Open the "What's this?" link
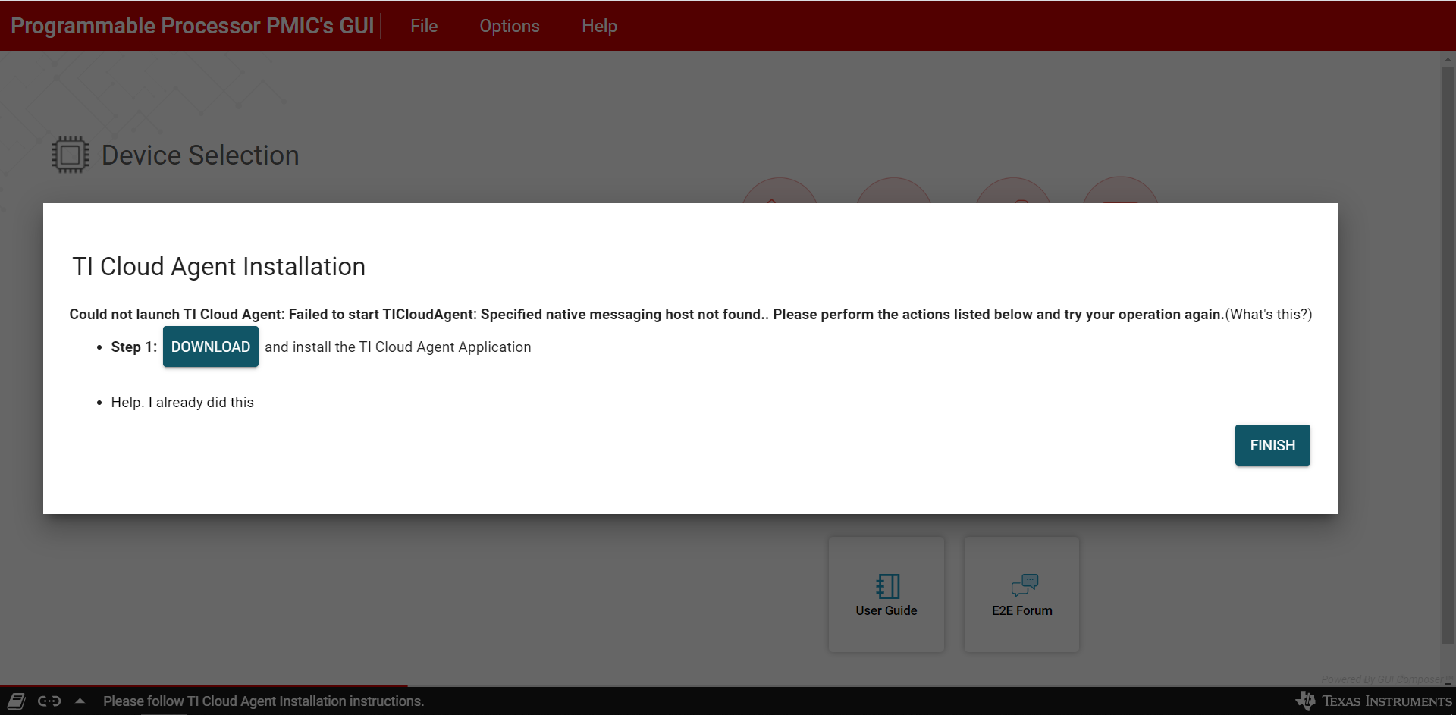 click(1269, 314)
